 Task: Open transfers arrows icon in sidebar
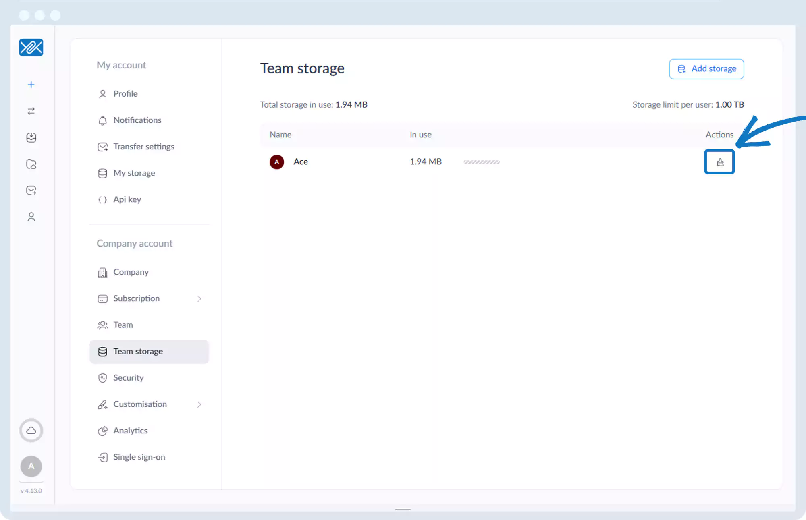point(31,111)
